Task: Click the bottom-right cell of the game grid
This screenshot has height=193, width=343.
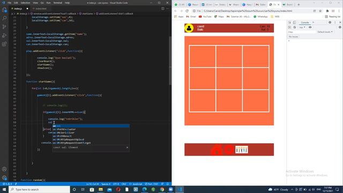Action: coord(256,101)
